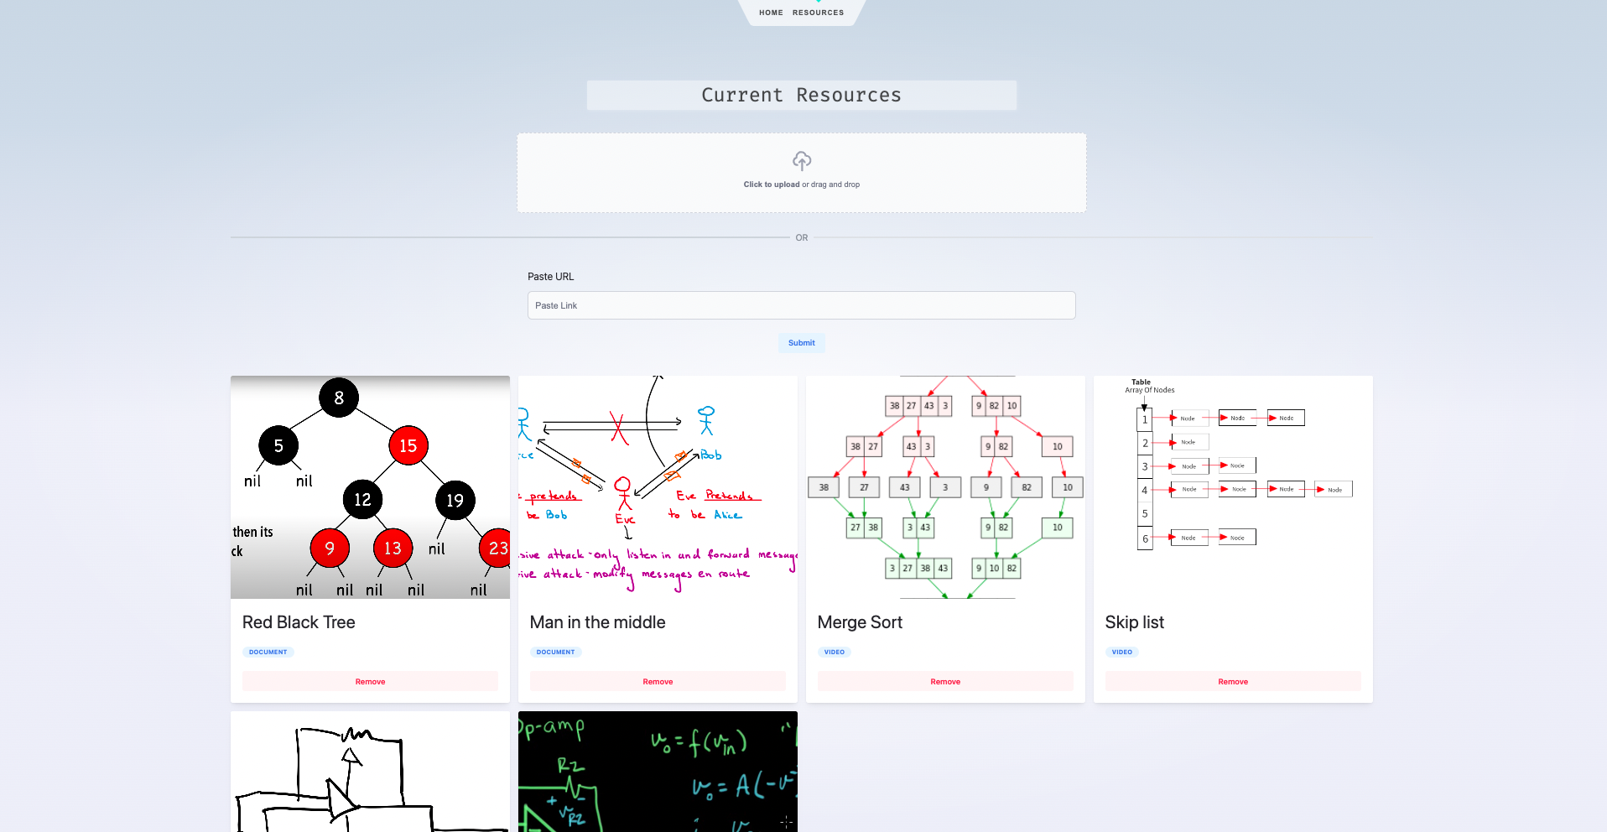
Task: Remove the Skip list resource
Action: 1233,682
